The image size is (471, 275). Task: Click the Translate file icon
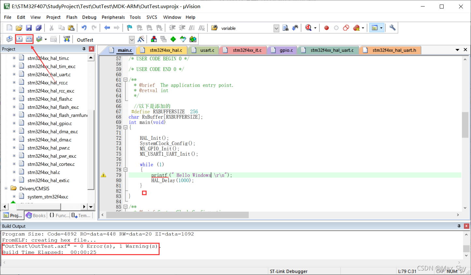(x=9, y=39)
